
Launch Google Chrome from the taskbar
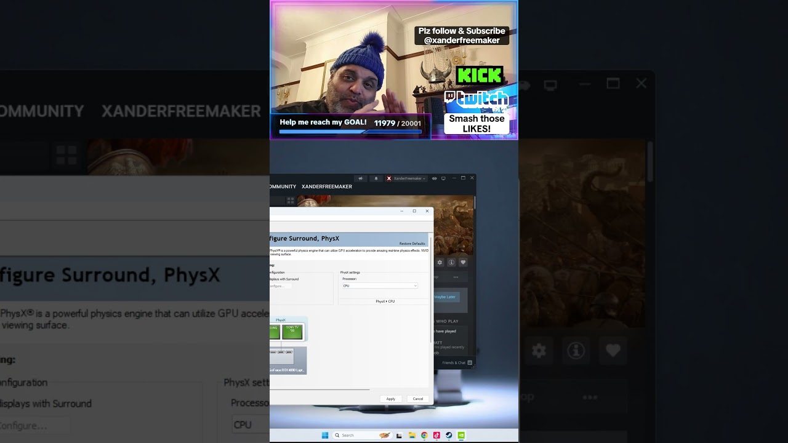coord(424,435)
